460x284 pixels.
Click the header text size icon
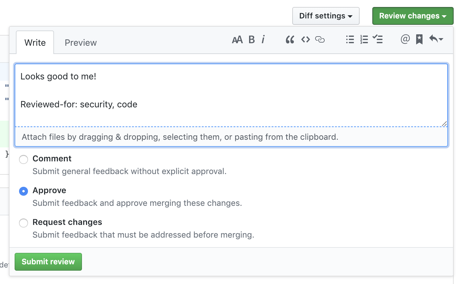pos(237,40)
